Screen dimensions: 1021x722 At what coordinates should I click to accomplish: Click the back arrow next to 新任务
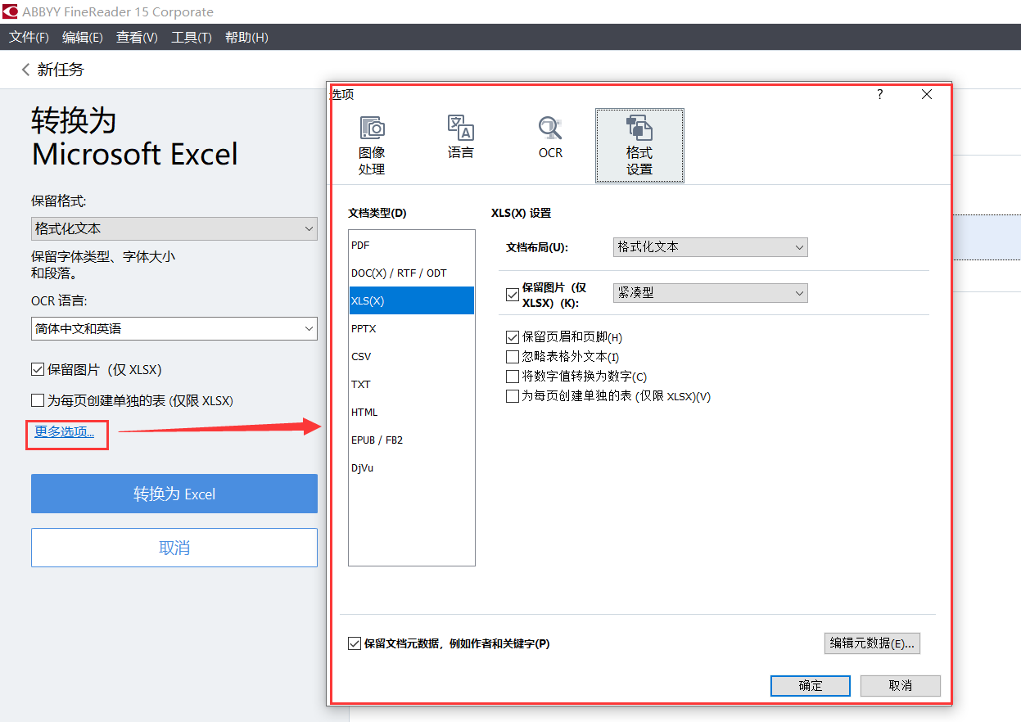[22, 70]
